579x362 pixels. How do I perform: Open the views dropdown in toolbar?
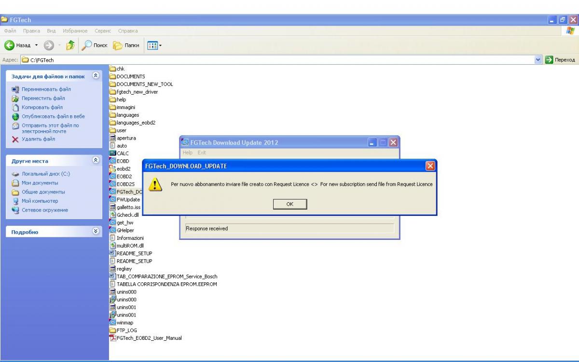154,45
